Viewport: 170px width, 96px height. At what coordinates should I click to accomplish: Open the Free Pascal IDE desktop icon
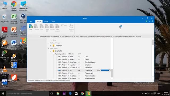pos(14,67)
